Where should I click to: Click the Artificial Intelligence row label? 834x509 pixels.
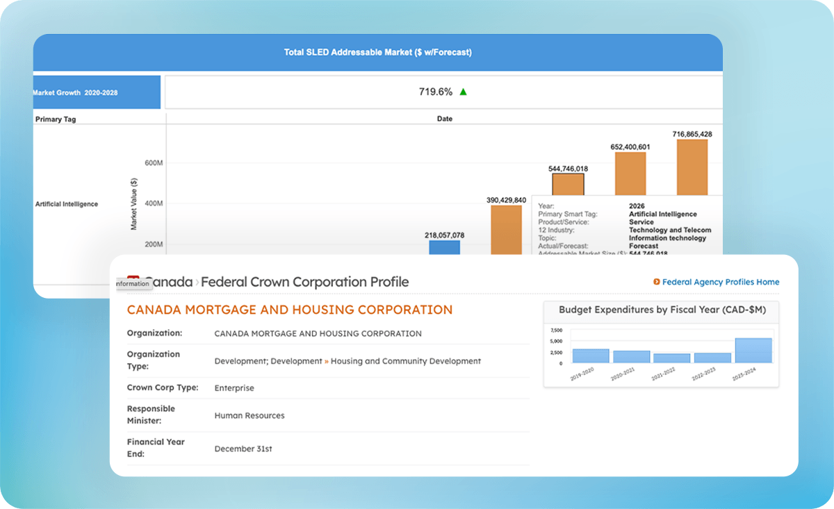coord(67,204)
